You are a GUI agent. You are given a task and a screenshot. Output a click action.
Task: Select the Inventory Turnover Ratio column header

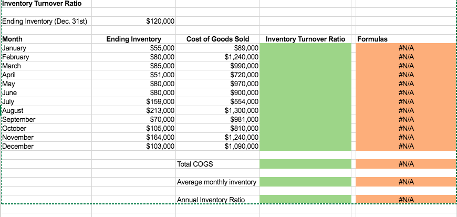(x=305, y=39)
